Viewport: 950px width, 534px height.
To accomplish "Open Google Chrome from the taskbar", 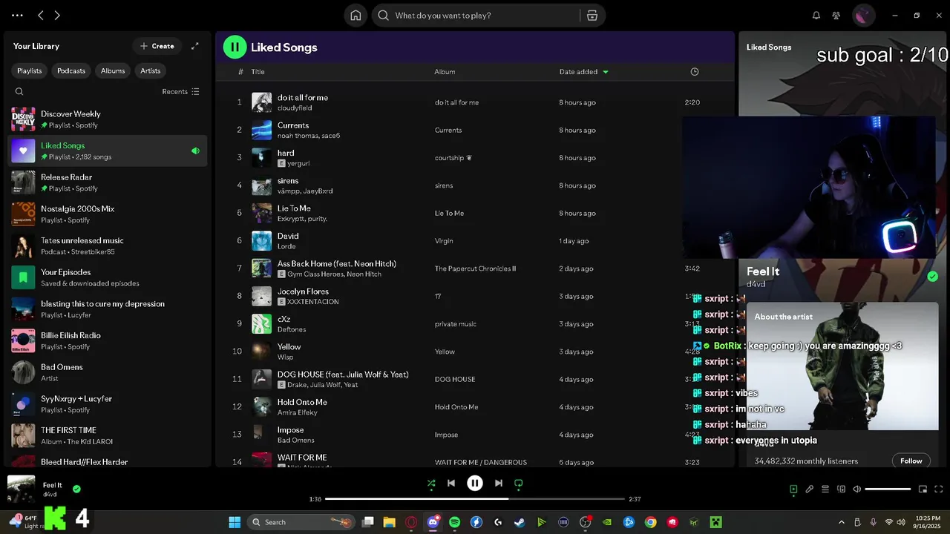I will point(651,522).
